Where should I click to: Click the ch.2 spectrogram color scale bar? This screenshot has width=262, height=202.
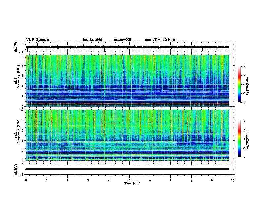tap(240, 139)
